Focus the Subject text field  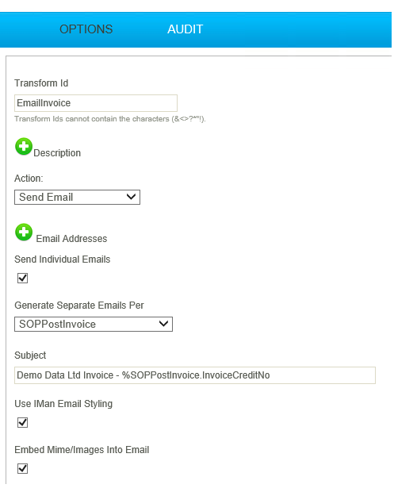pos(195,375)
